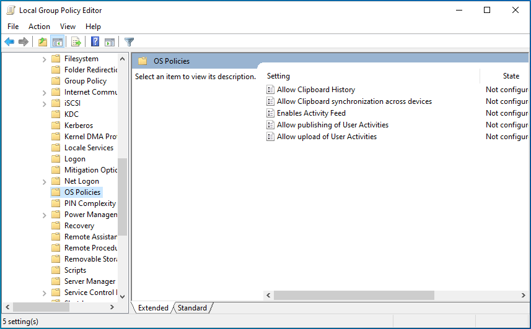Open the Action menu
531x329 pixels.
tap(39, 27)
